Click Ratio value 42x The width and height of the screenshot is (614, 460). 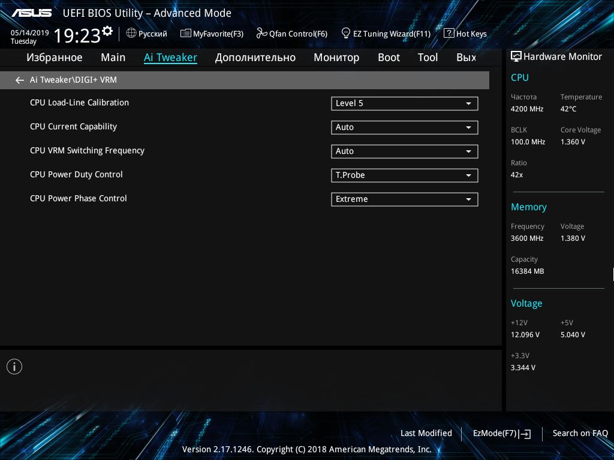517,175
